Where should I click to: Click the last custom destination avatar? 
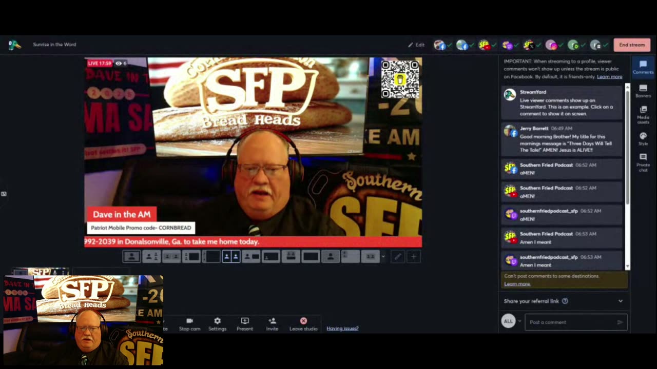pos(595,45)
